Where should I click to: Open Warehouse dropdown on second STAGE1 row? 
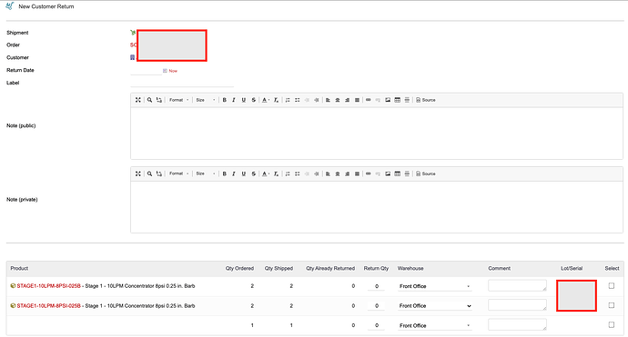pyautogui.click(x=434, y=306)
